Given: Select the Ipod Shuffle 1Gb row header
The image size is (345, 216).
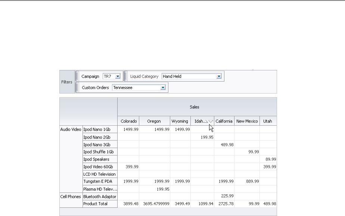Looking at the screenshot, I should [x=100, y=152].
